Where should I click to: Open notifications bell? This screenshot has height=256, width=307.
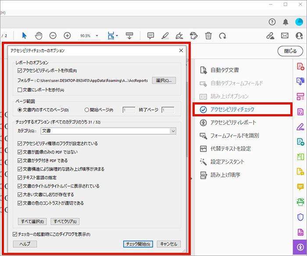(x=286, y=22)
